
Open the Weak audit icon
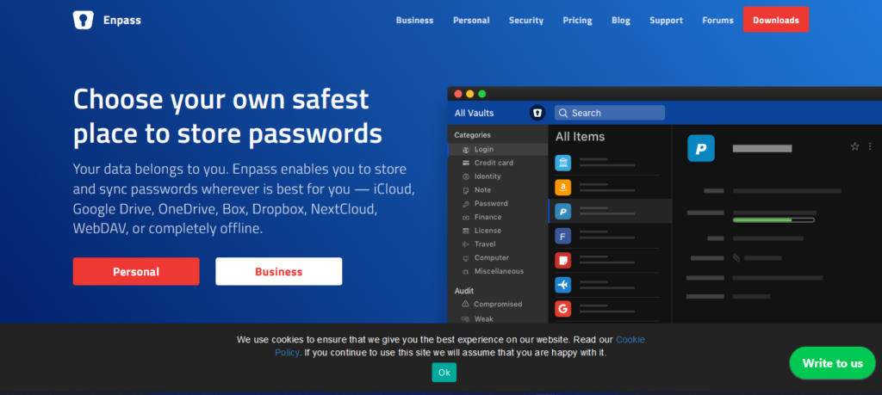(465, 318)
